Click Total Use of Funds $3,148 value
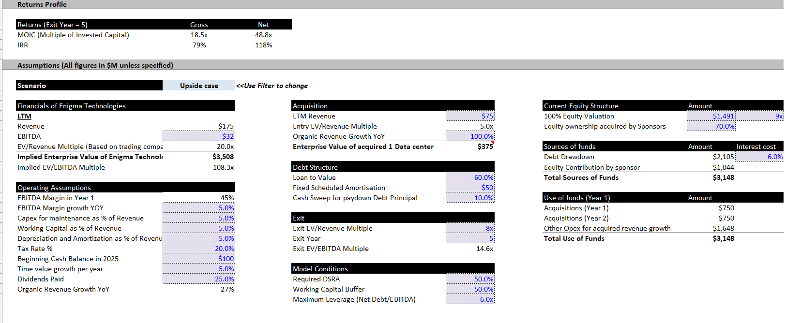The image size is (785, 323). [723, 238]
